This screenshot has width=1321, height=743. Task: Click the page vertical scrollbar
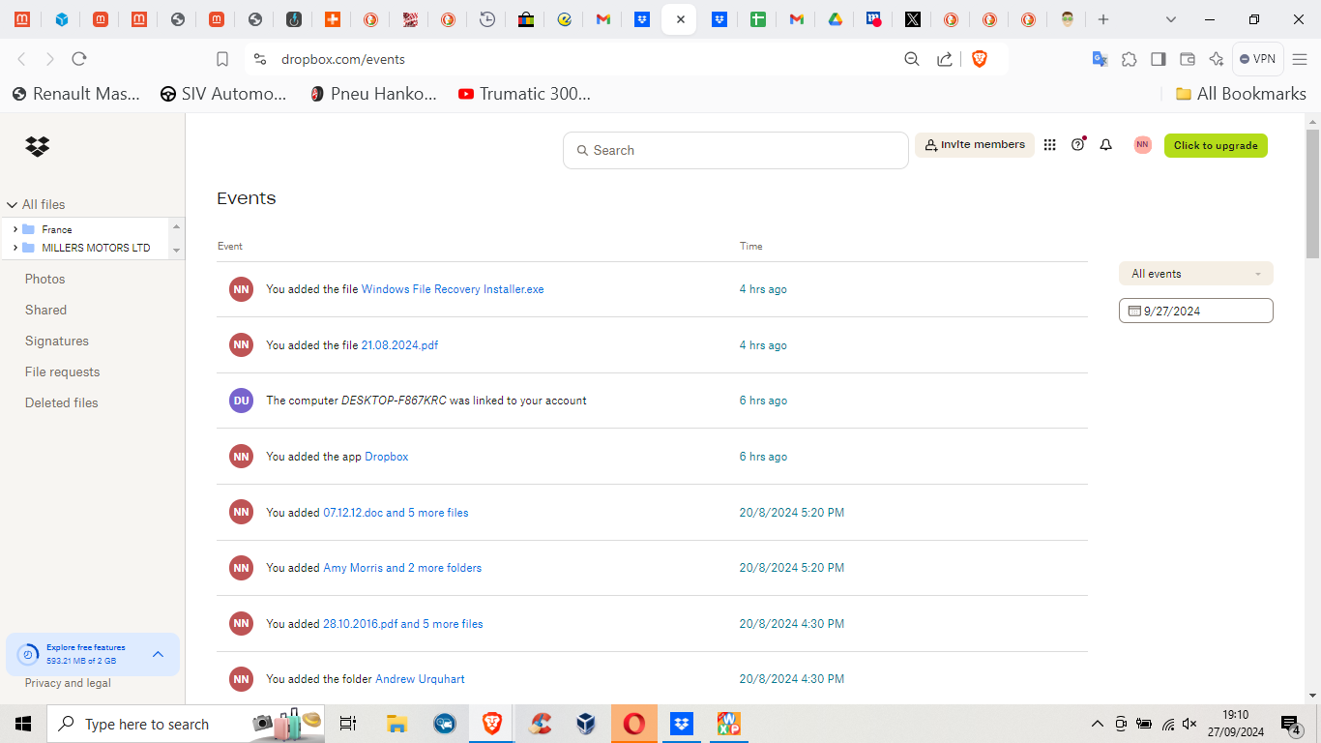pos(1312,193)
